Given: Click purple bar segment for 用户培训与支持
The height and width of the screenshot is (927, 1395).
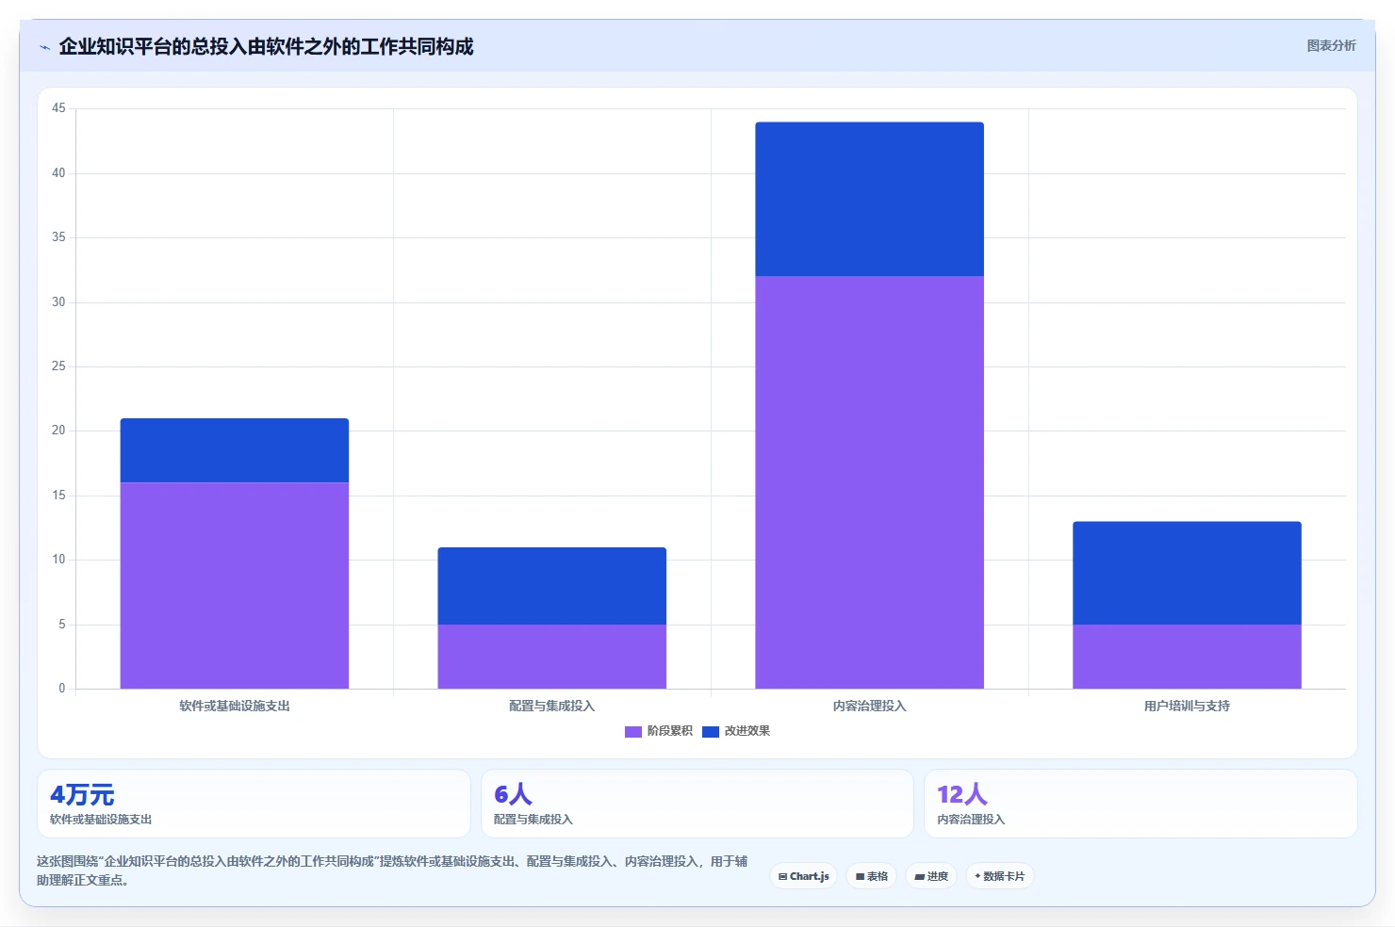Looking at the screenshot, I should pos(1188,657).
